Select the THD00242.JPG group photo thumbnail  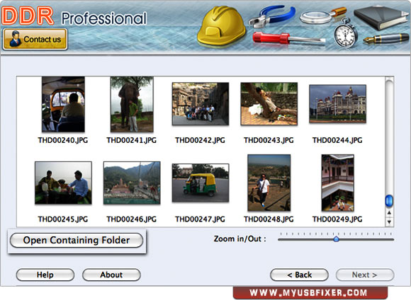201,104
